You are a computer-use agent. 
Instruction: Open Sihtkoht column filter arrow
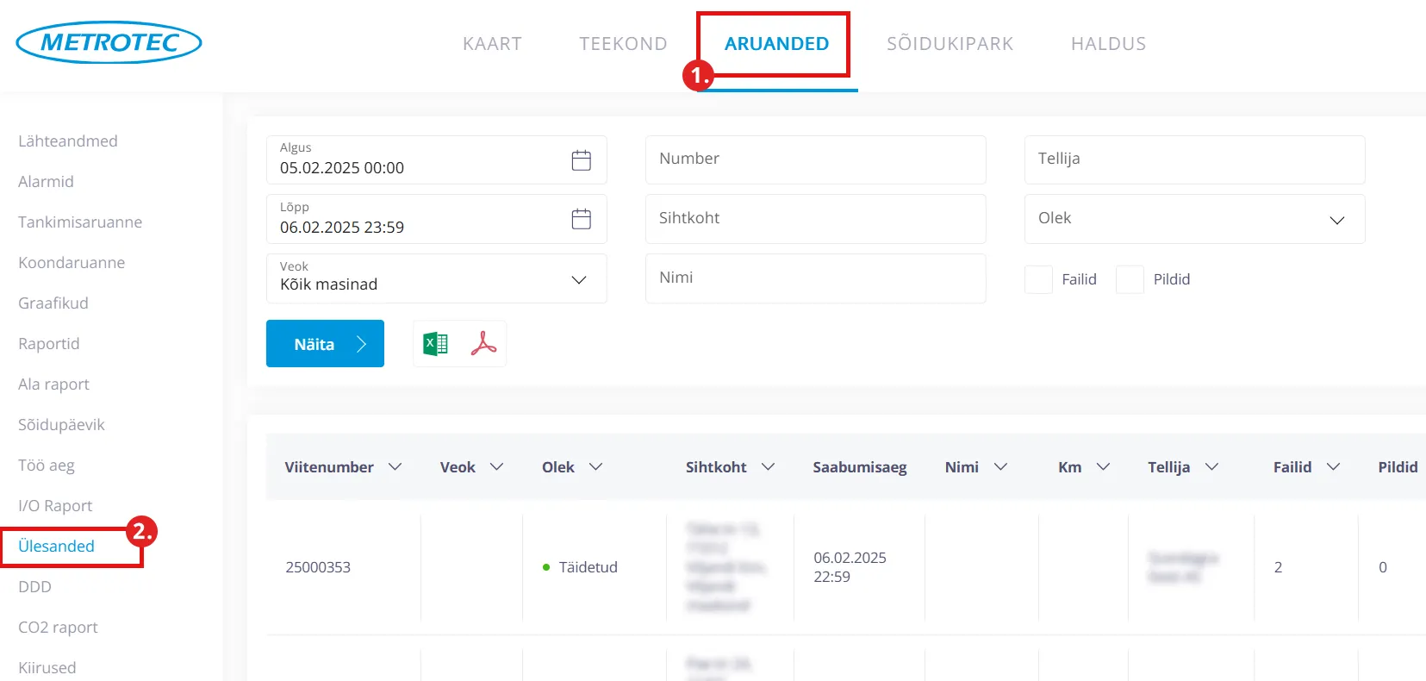pos(768,466)
